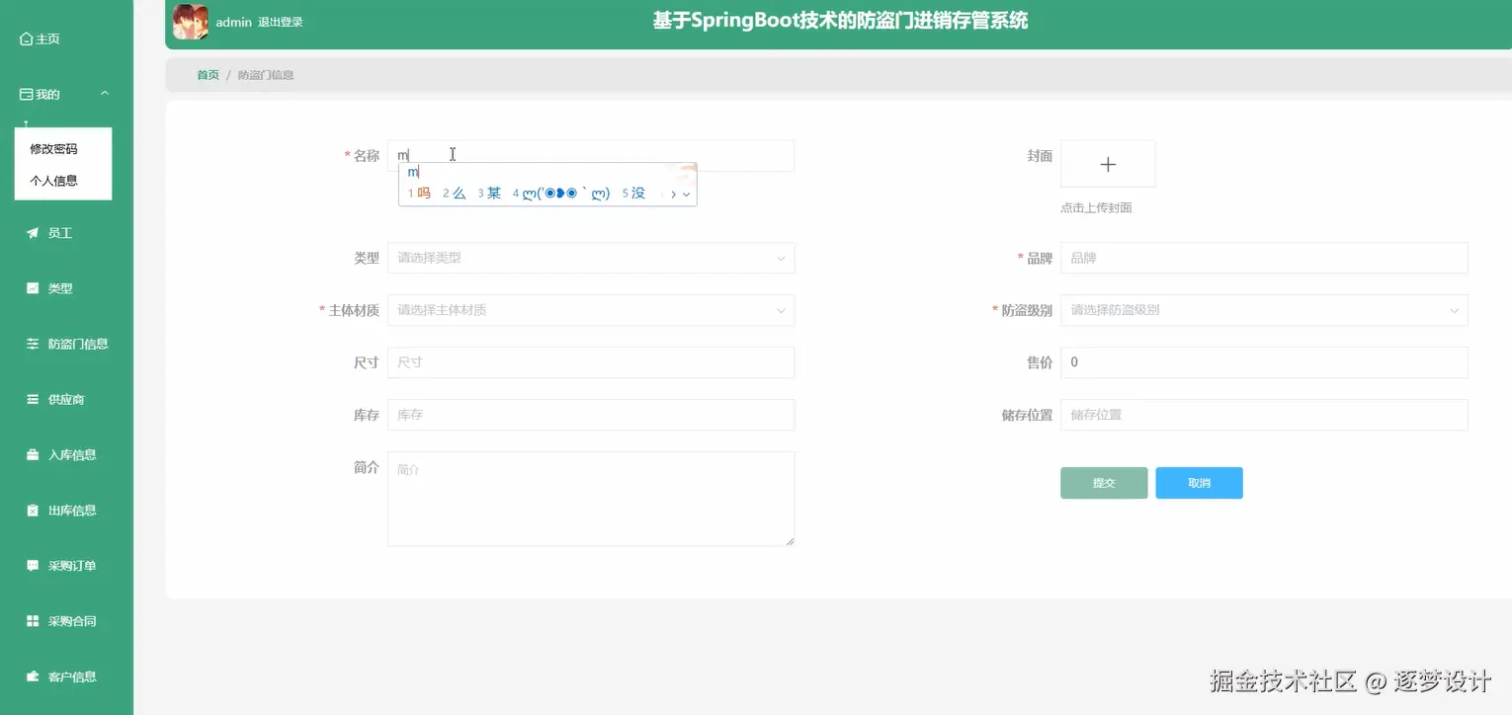Open 客户信息 via its sidebar icon

[31, 675]
